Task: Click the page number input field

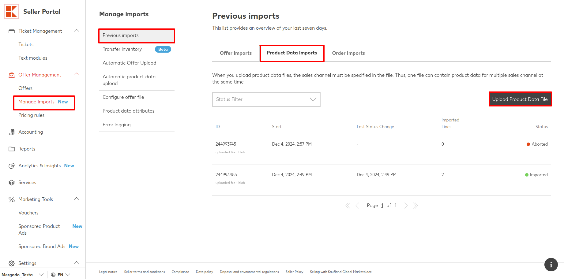Action: tap(382, 206)
